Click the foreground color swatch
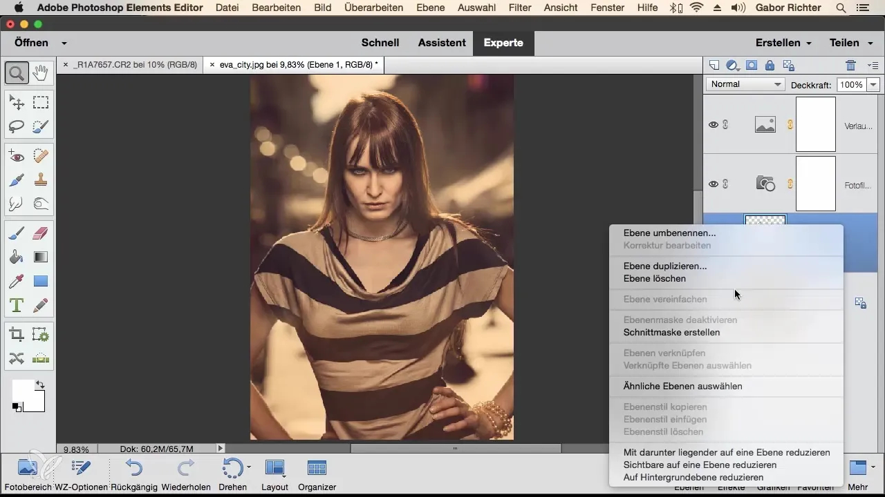Image resolution: width=885 pixels, height=497 pixels. pos(22,389)
